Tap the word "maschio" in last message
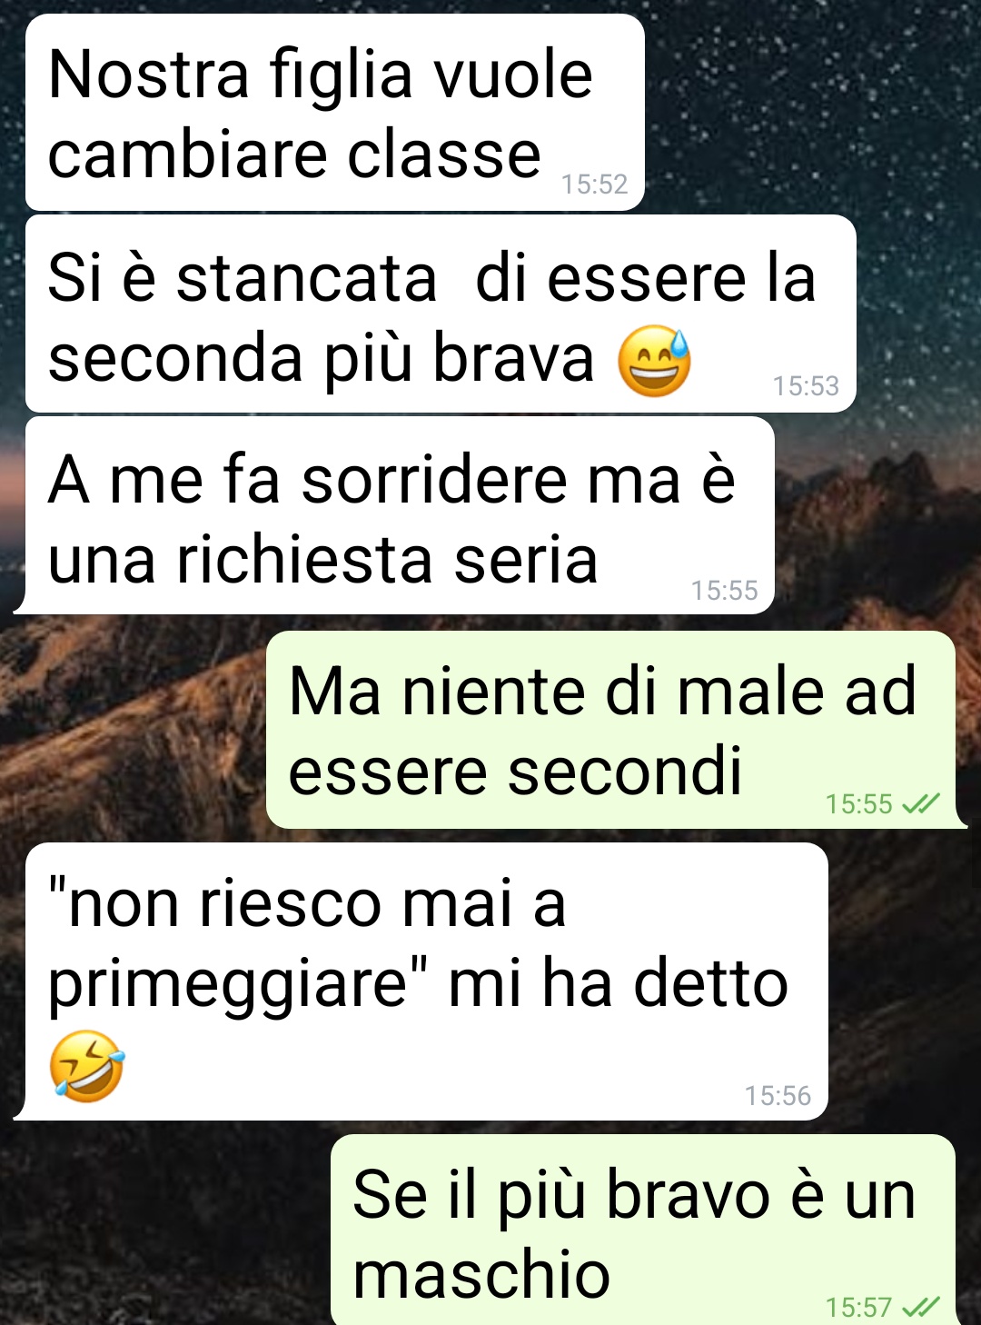 (x=481, y=1274)
